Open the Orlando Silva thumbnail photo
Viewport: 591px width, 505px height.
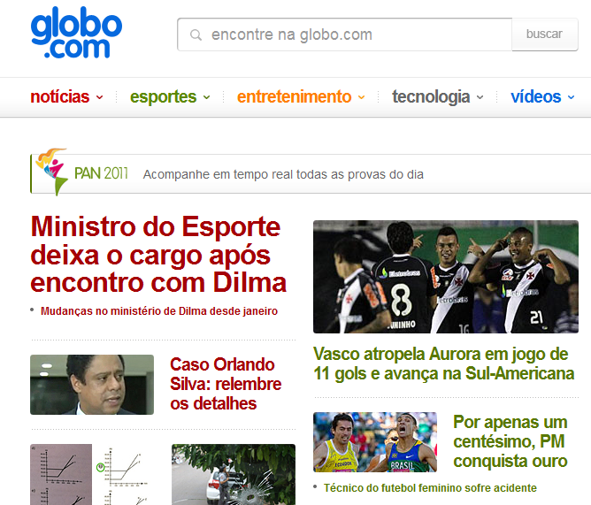(x=92, y=385)
